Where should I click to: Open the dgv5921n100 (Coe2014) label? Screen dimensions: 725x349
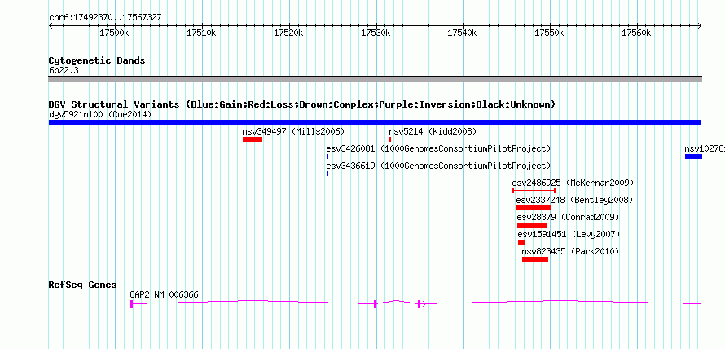[x=100, y=114]
